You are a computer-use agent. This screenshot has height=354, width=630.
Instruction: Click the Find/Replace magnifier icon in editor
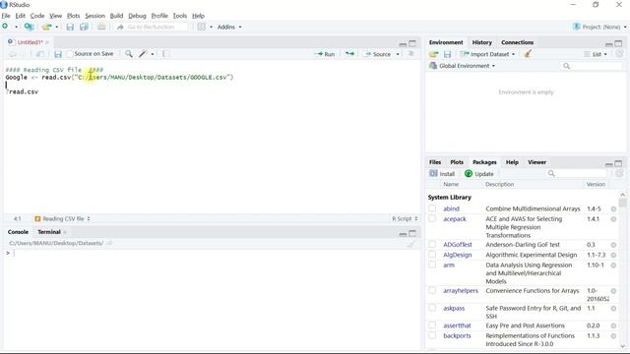click(129, 54)
